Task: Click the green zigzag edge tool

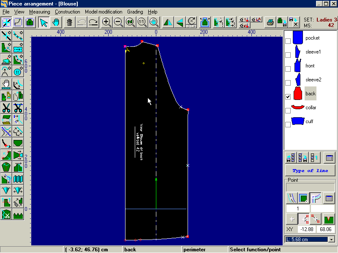Action: coord(18,215)
